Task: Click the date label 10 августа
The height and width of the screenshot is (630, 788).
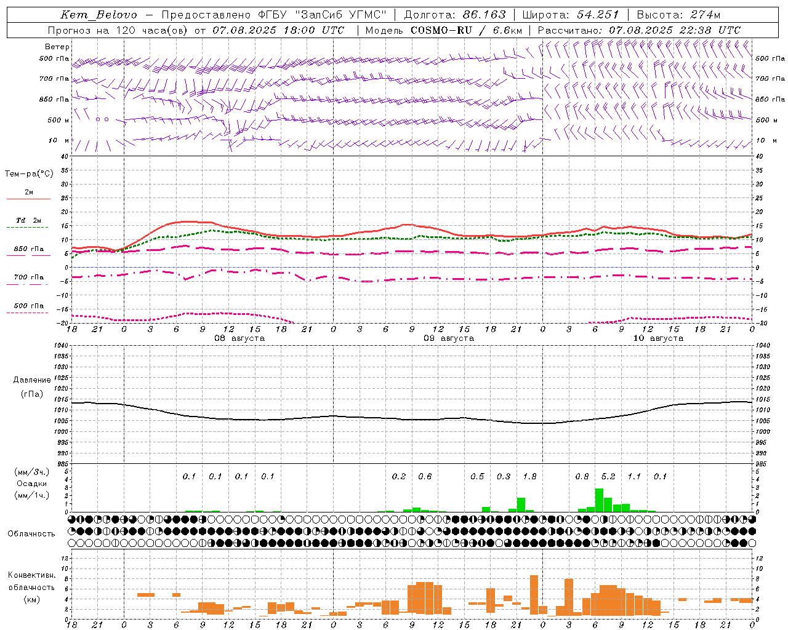Action: tap(658, 338)
